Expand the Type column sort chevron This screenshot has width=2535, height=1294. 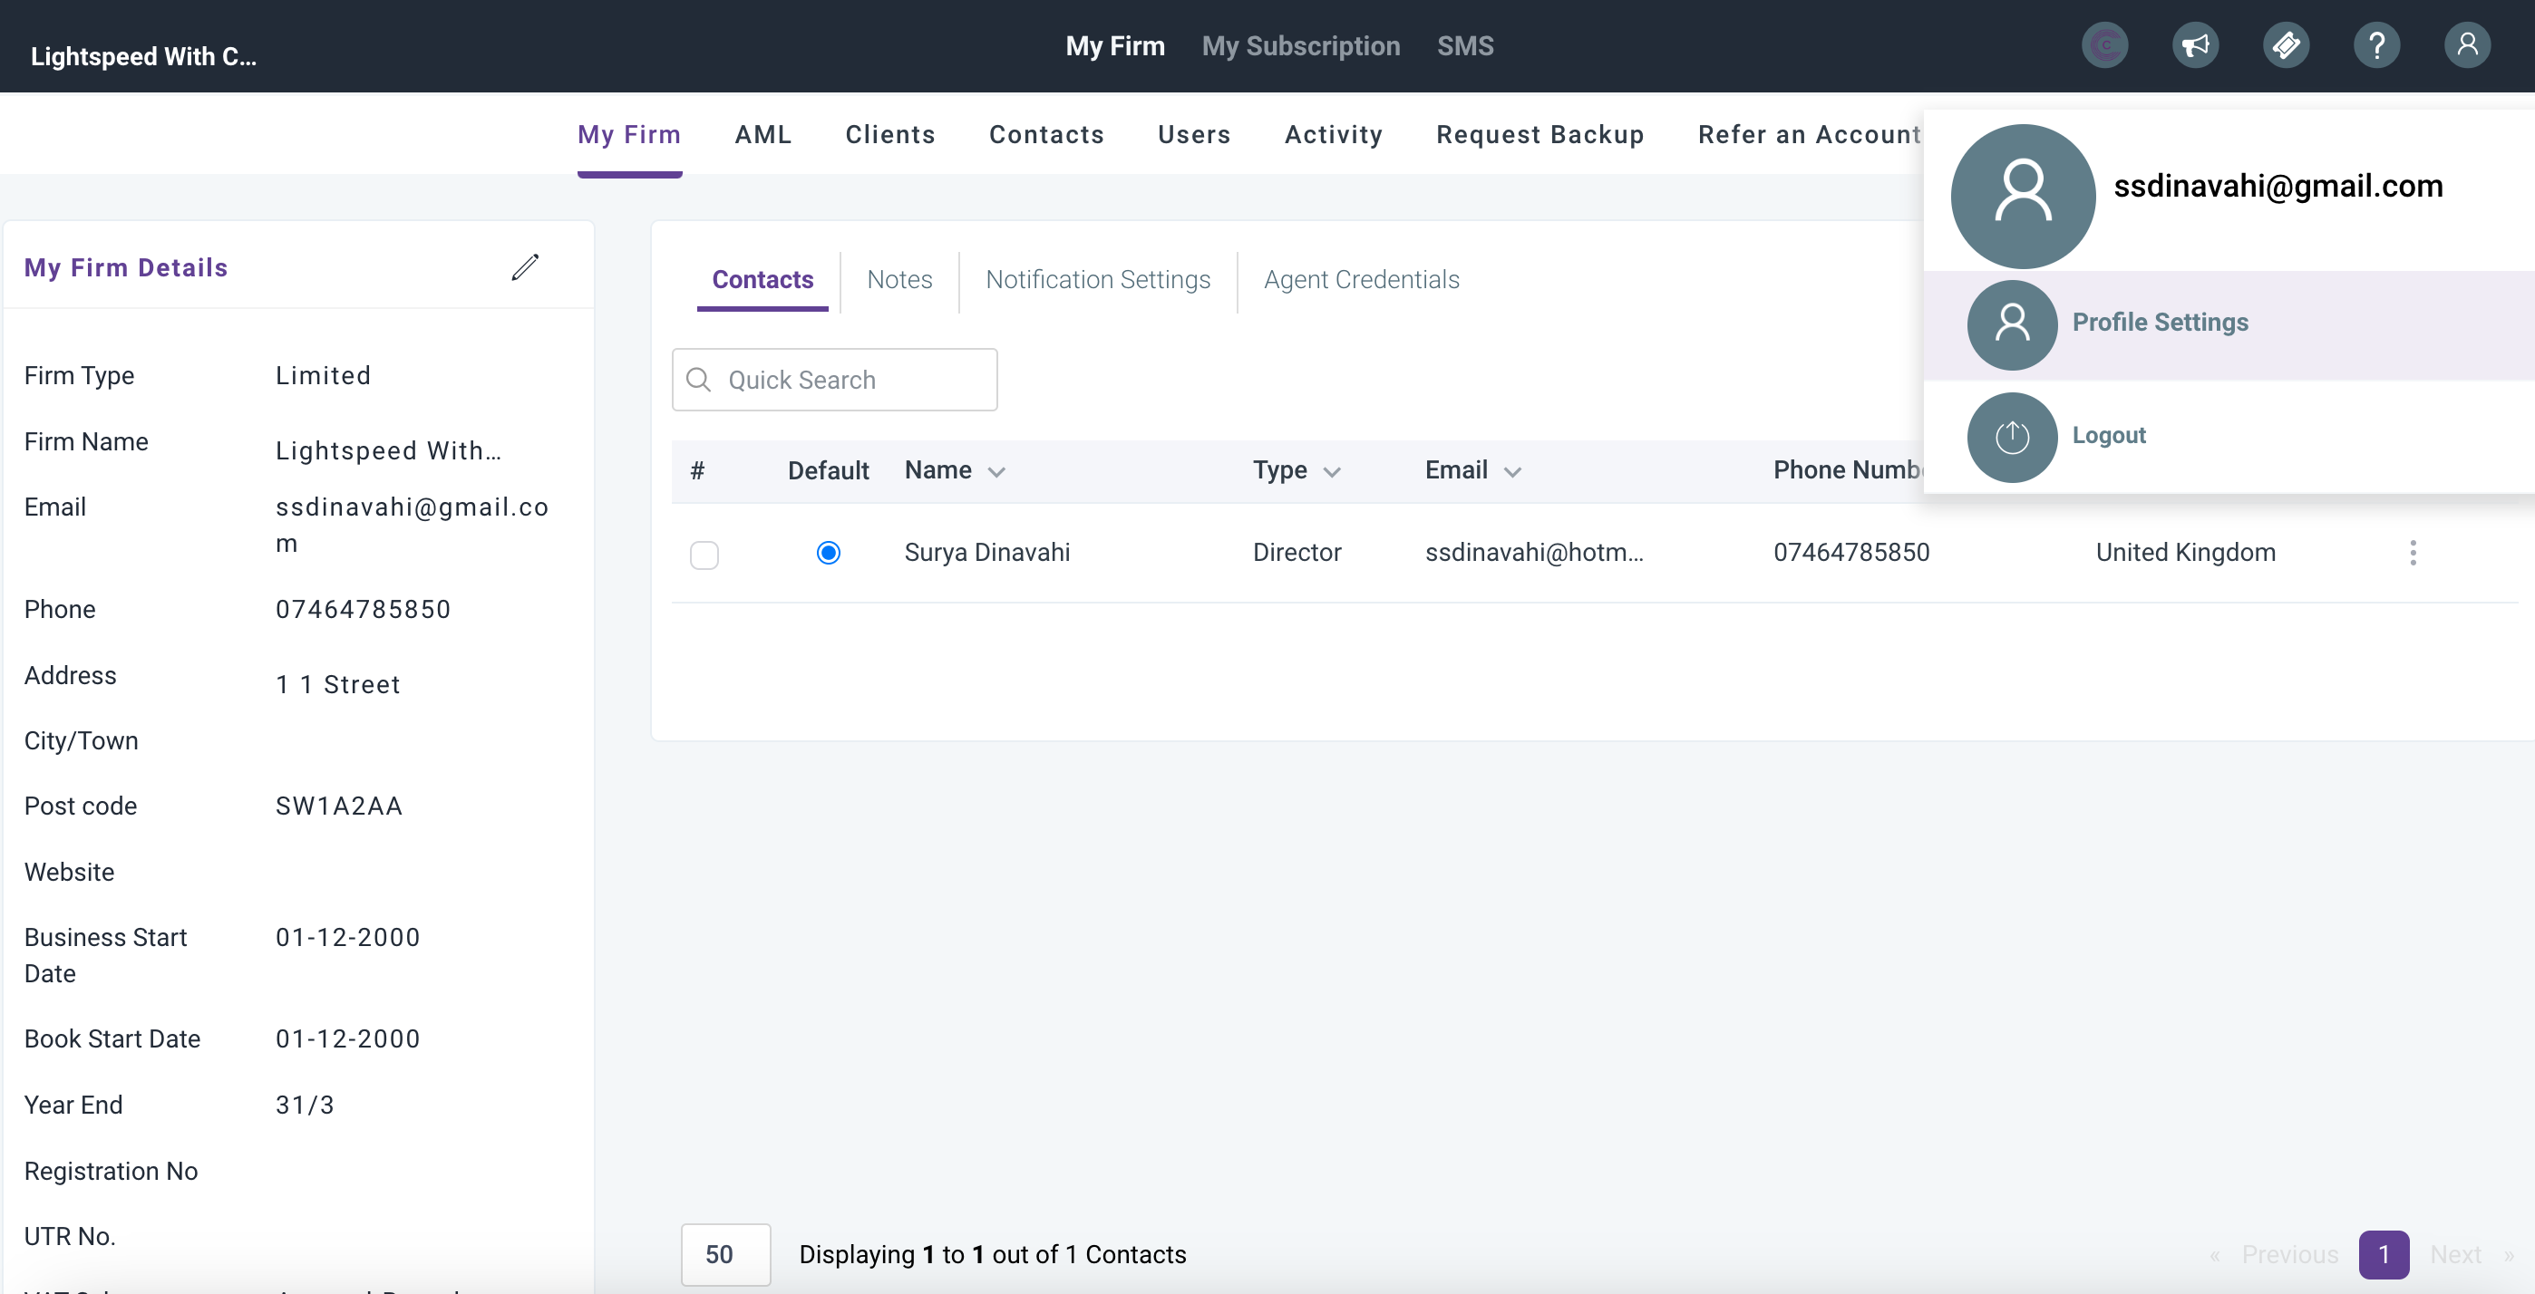point(1332,472)
